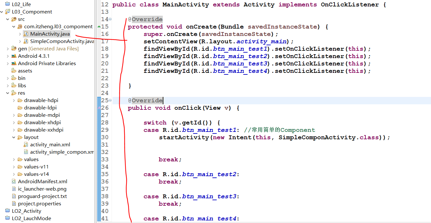
Task: Click the drawable-hdpi folder icon
Action: pos(20,100)
